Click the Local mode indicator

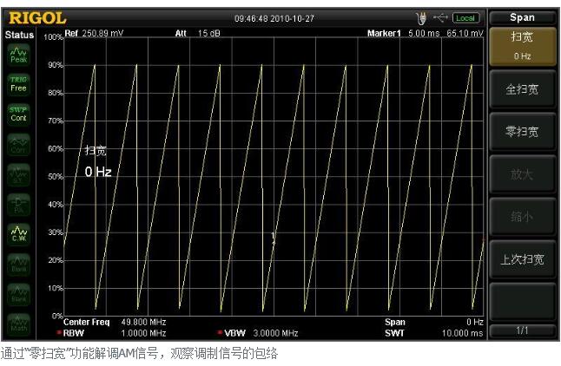pos(466,17)
